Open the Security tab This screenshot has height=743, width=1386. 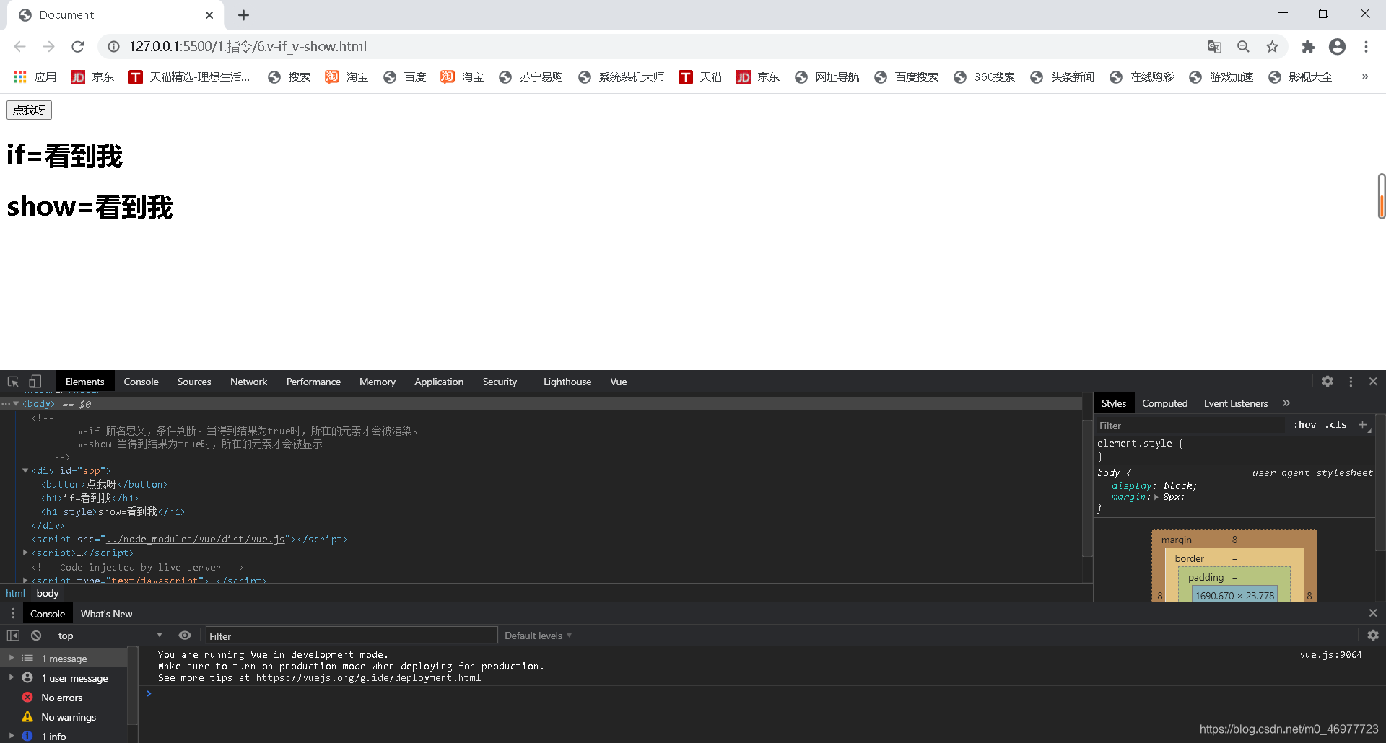(500, 382)
